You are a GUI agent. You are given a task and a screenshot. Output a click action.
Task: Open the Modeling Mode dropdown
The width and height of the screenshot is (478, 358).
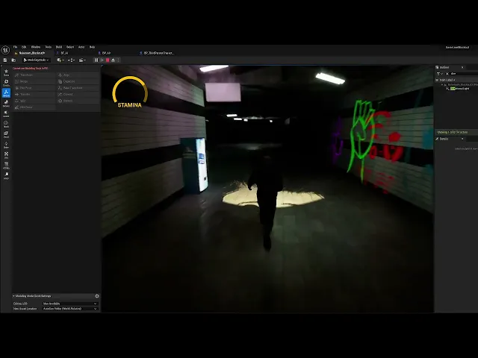tap(37, 60)
